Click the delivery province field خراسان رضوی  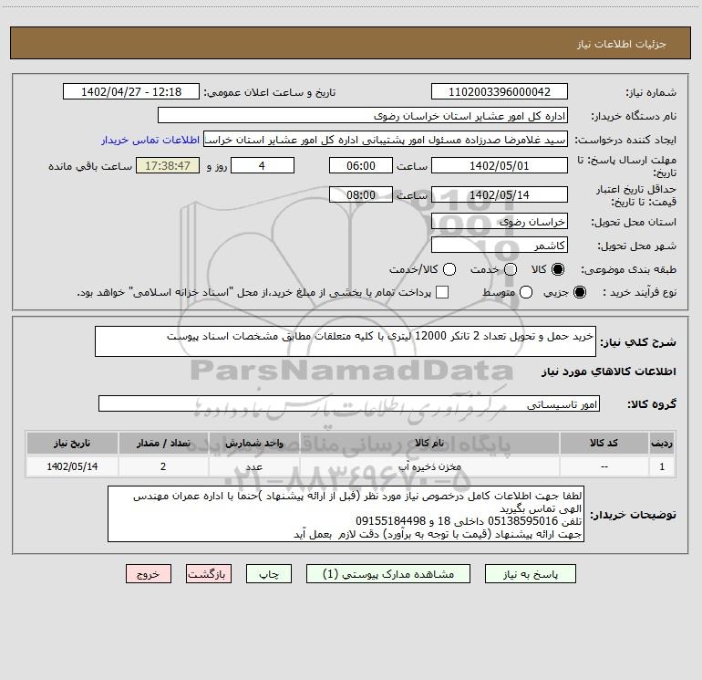point(500,222)
